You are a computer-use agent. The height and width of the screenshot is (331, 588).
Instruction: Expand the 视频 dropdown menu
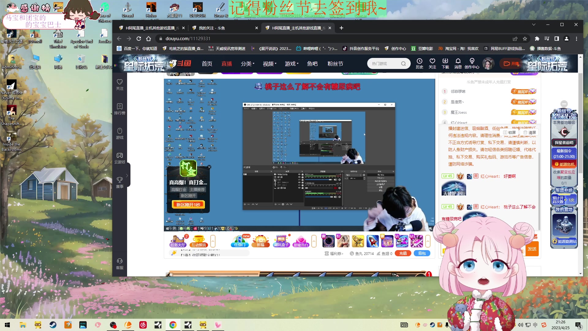point(269,64)
